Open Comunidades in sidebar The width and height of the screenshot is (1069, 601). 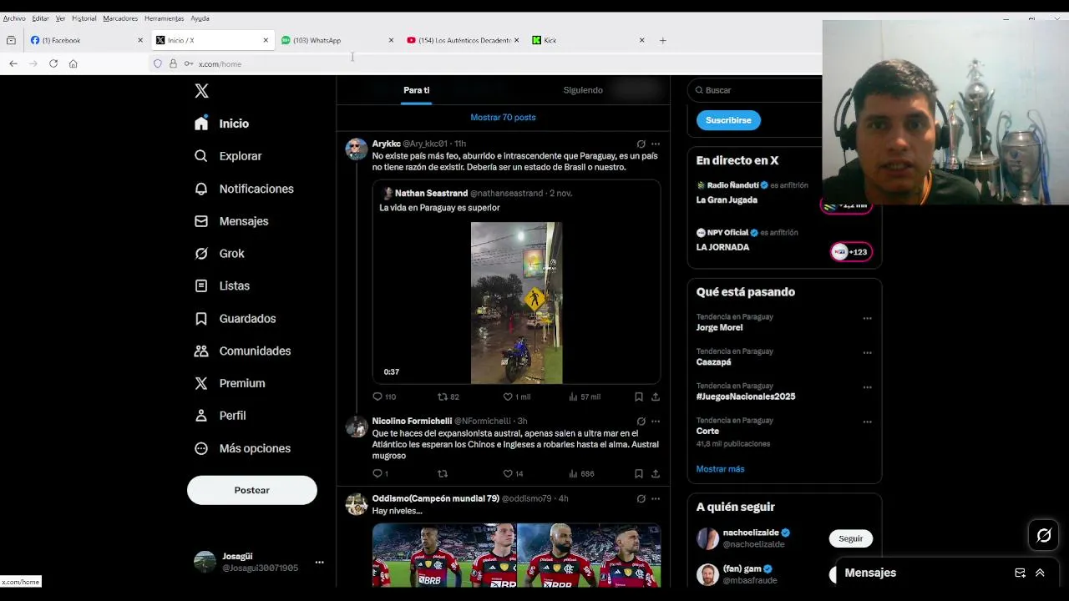click(x=242, y=351)
